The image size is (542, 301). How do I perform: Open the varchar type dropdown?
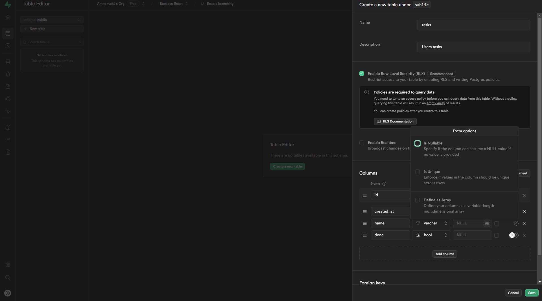point(431,223)
